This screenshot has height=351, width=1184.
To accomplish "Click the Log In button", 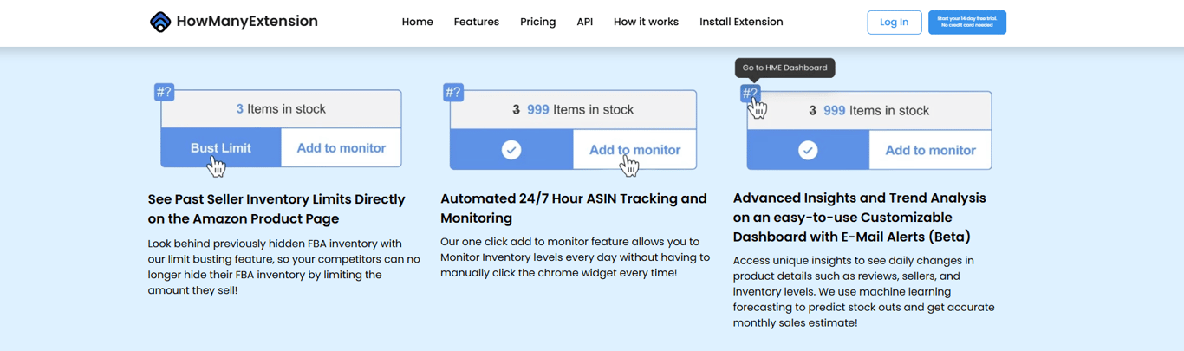I will (x=895, y=23).
